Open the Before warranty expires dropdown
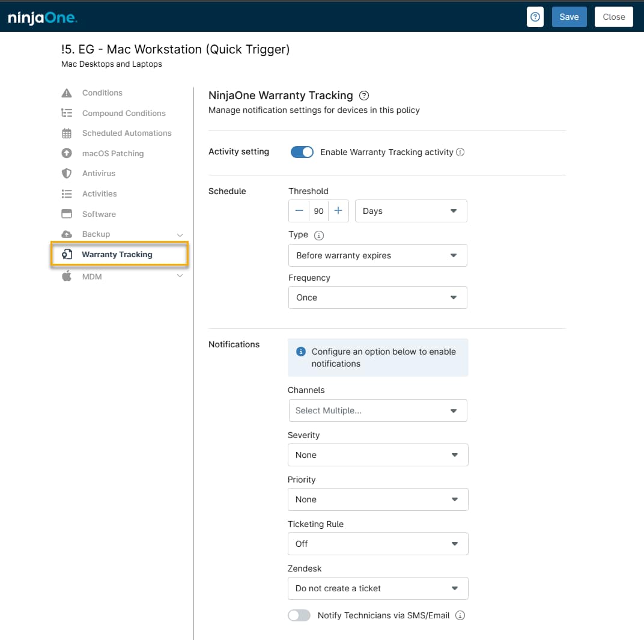Screen dimensions: 644x640 (377, 255)
